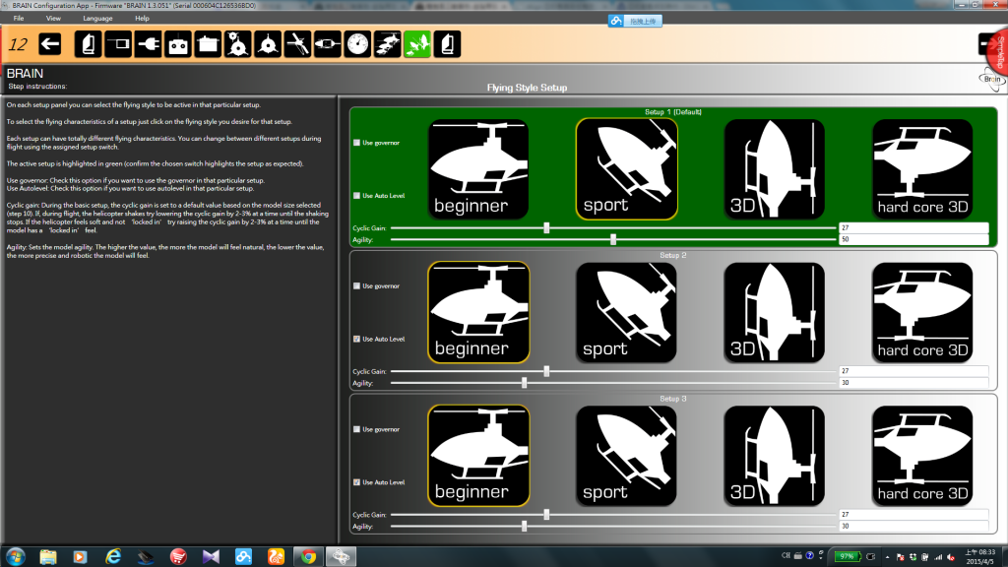The height and width of the screenshot is (567, 1008).
Task: Open File Explorer from the taskbar
Action: [x=48, y=557]
